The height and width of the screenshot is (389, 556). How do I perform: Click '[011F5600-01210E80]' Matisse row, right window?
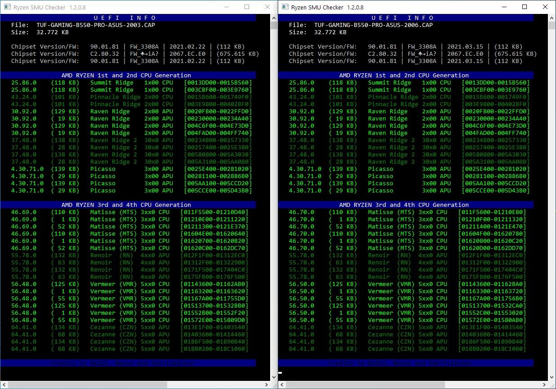pos(492,212)
